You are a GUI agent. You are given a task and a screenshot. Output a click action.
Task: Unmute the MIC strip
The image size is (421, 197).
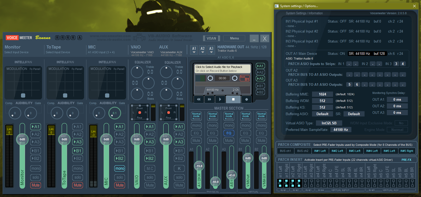[120, 185]
